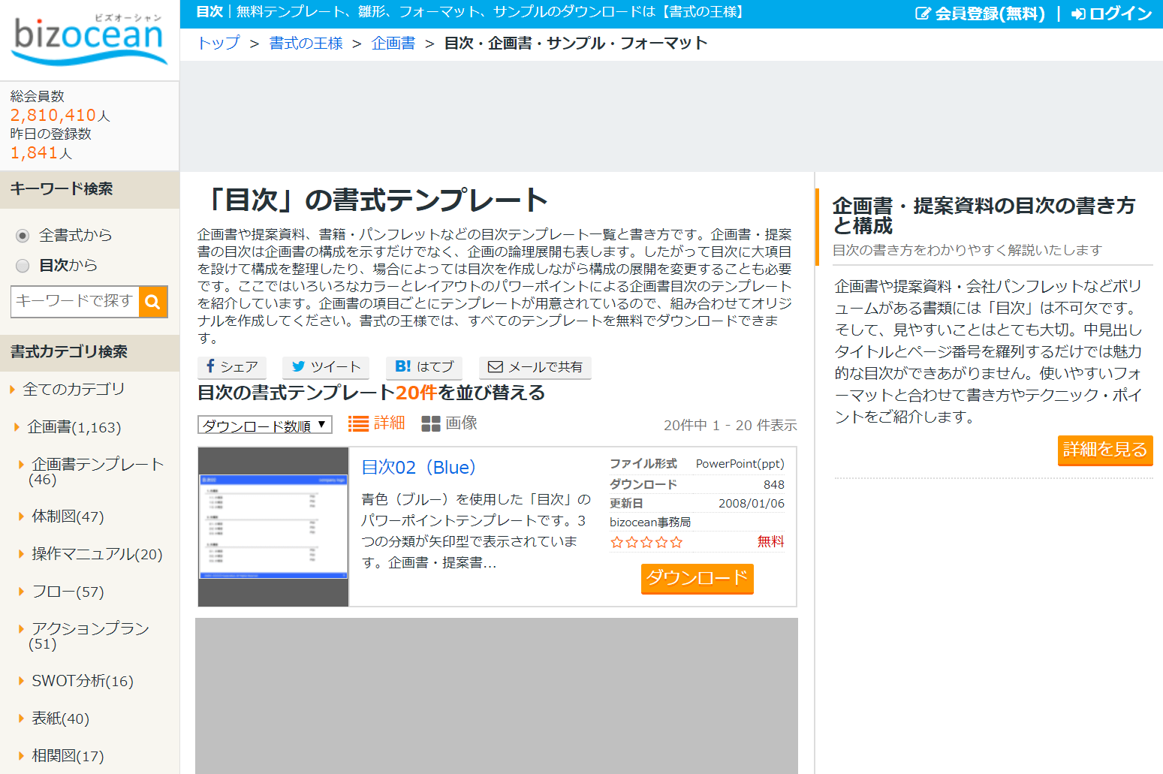
Task: Click the 20件中 1 - 20 件表示 count
Action: click(730, 425)
